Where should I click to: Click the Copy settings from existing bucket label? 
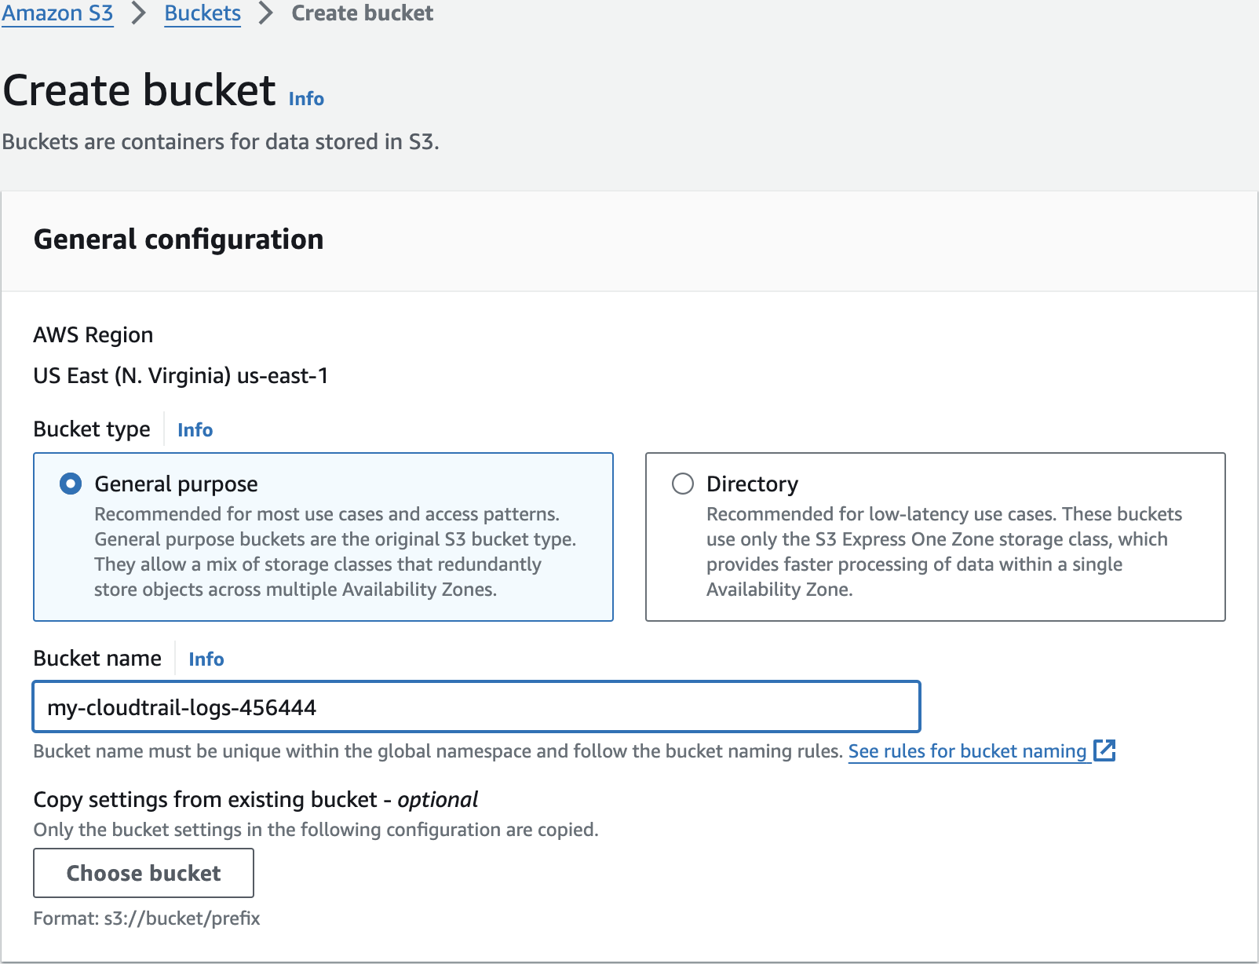[x=256, y=800]
